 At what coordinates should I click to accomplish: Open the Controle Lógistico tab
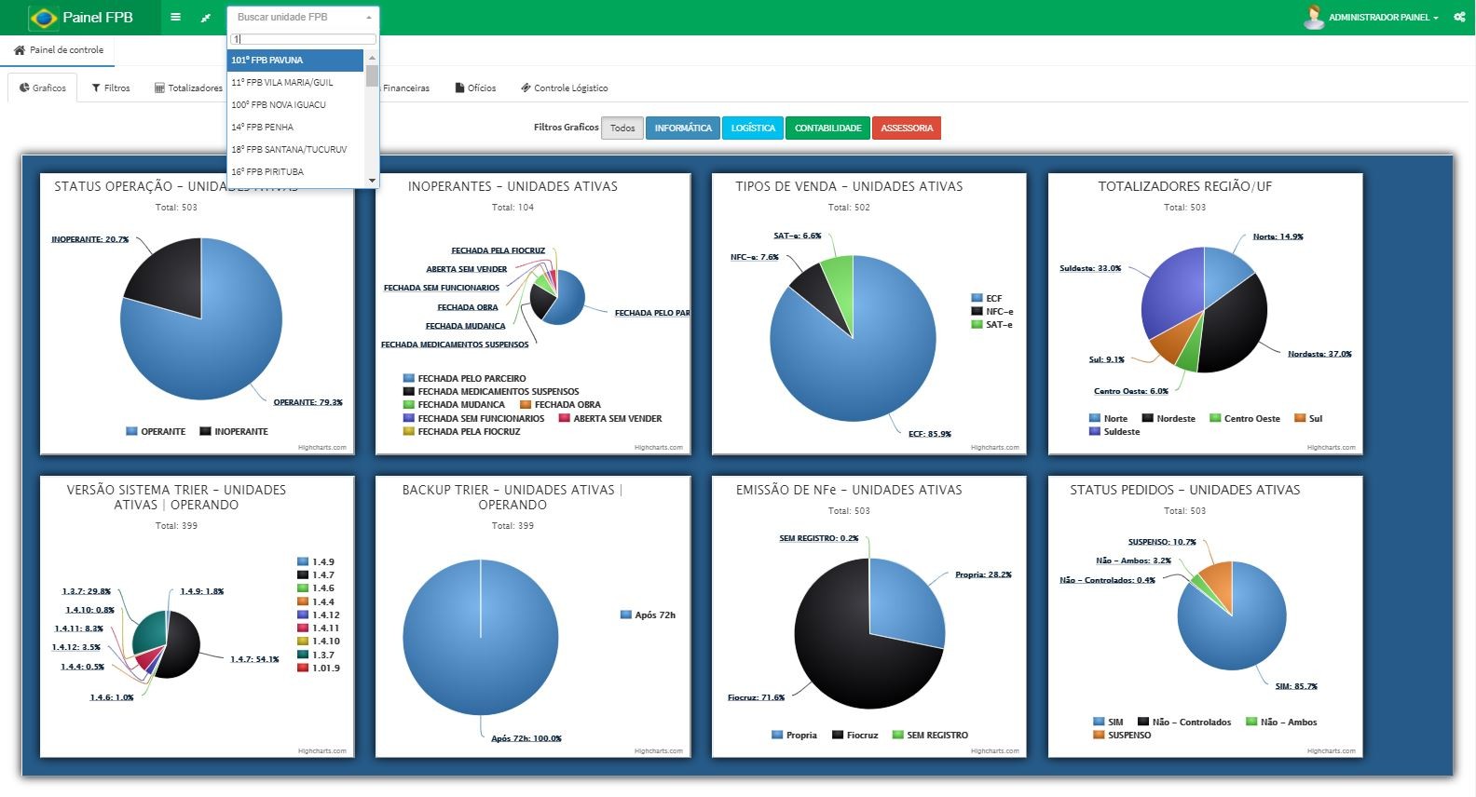pos(565,88)
